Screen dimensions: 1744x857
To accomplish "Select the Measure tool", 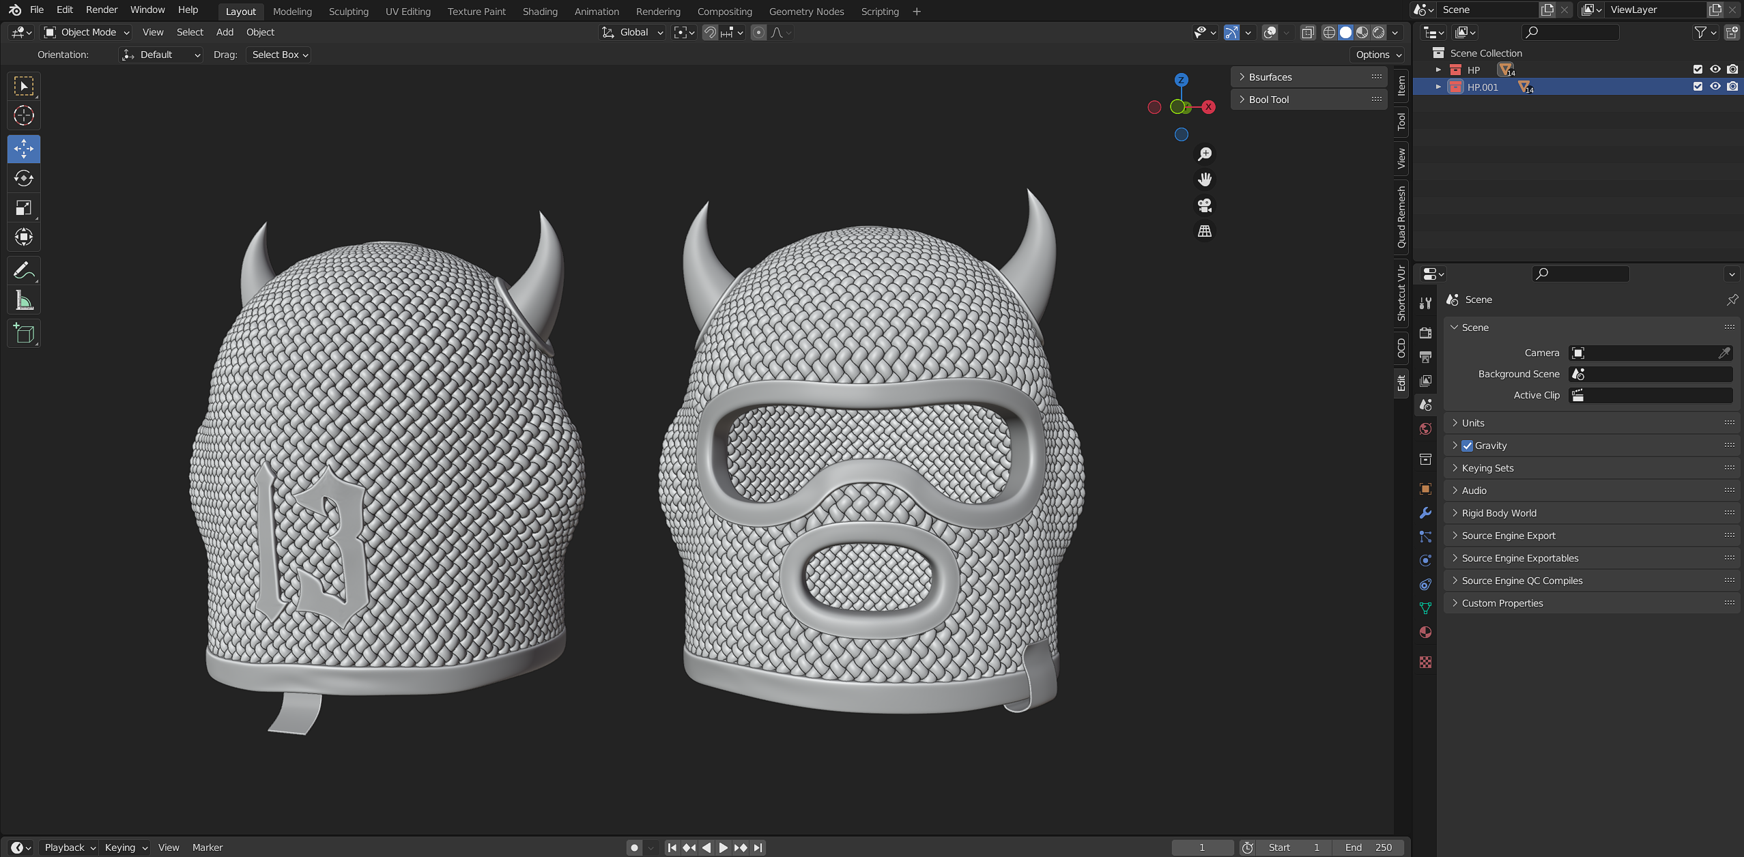I will (x=24, y=300).
